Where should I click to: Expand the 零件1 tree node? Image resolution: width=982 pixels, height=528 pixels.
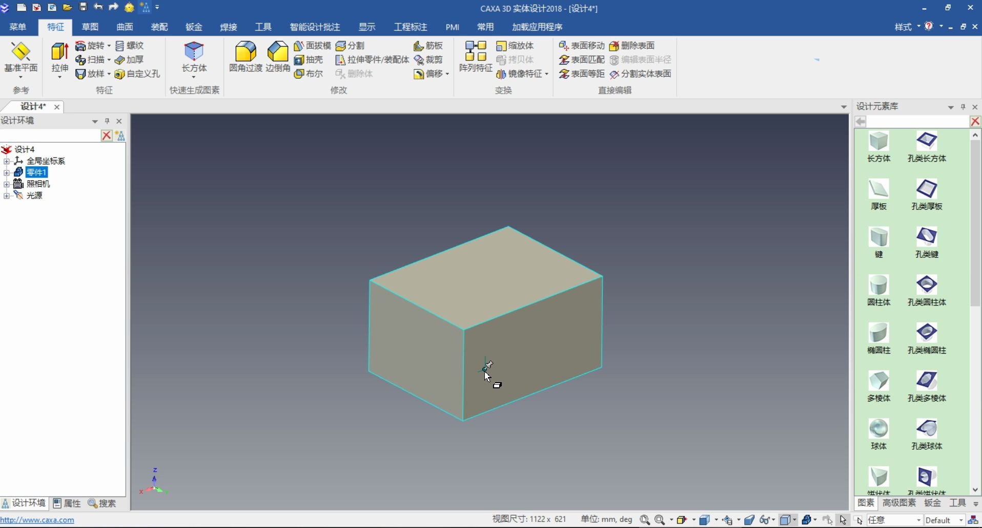pos(7,172)
